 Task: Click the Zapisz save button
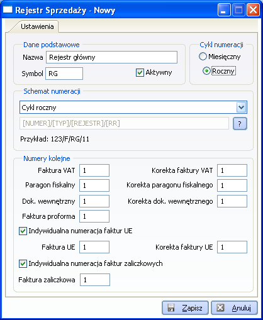click(185, 308)
